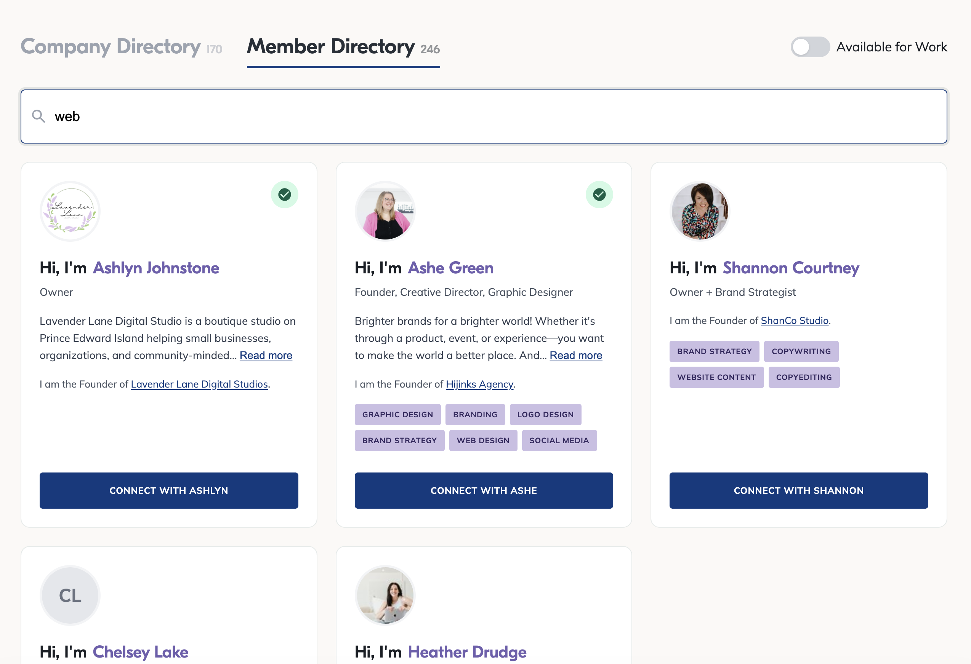This screenshot has width=971, height=664.
Task: Focus the search field containing 'web'
Action: [x=484, y=117]
